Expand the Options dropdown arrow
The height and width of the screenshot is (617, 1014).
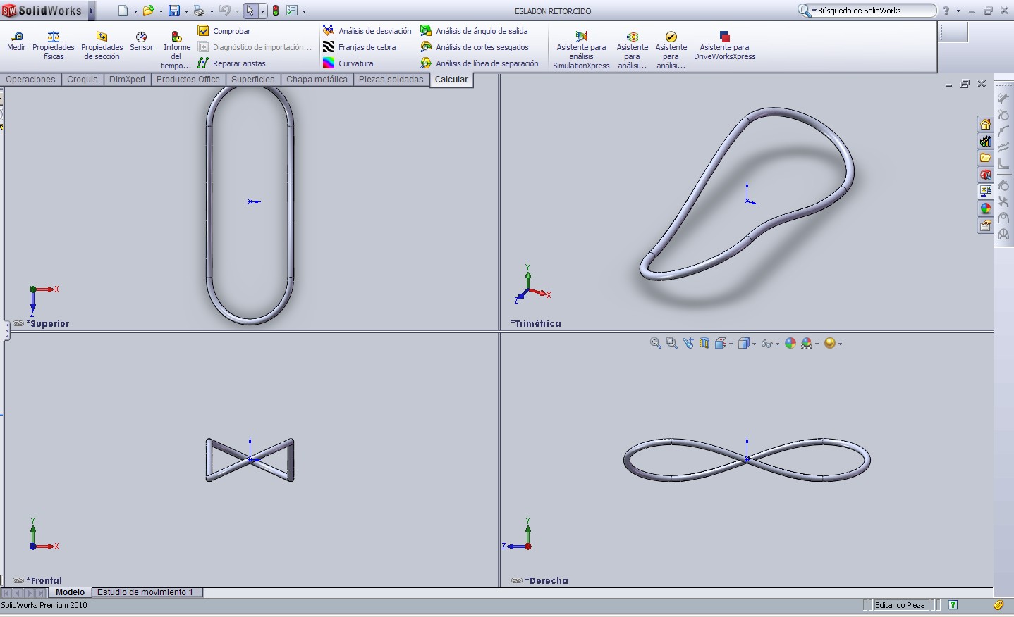pyautogui.click(x=304, y=11)
